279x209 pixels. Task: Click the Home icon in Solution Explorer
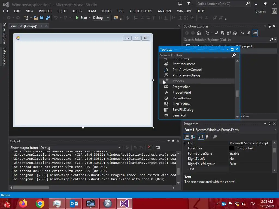click(x=199, y=33)
